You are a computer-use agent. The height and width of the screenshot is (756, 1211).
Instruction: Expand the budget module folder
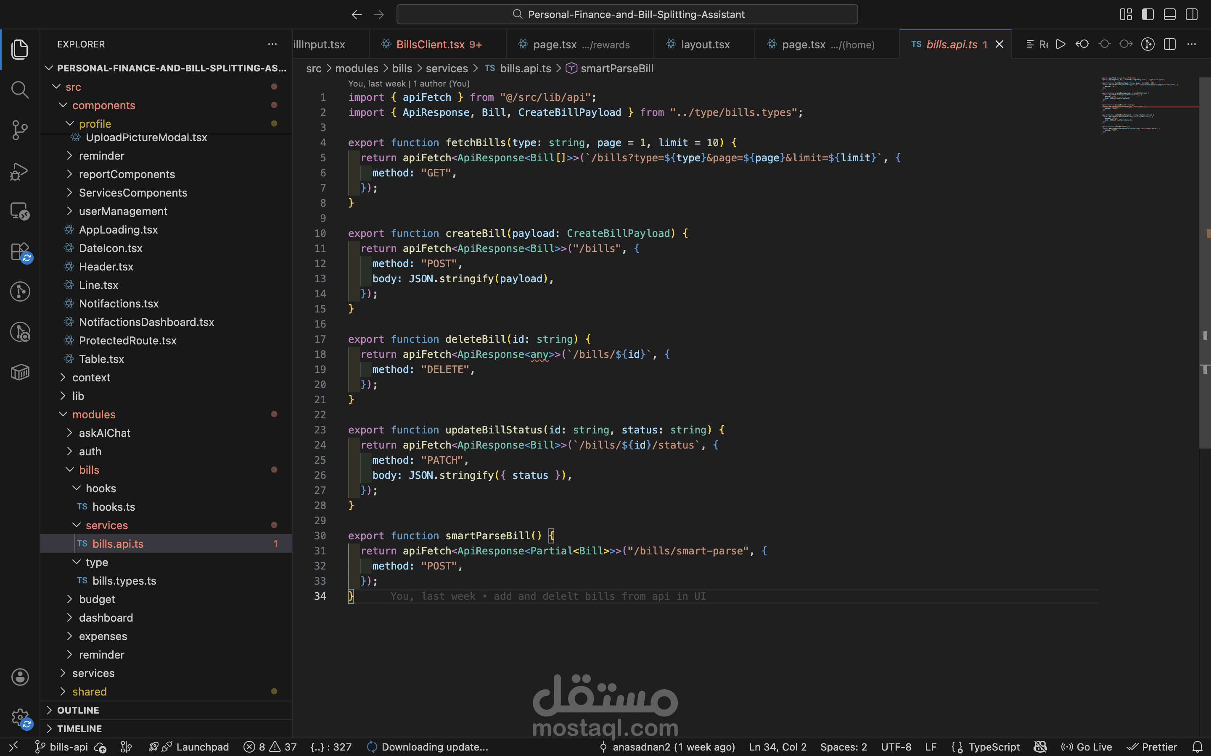(x=97, y=599)
